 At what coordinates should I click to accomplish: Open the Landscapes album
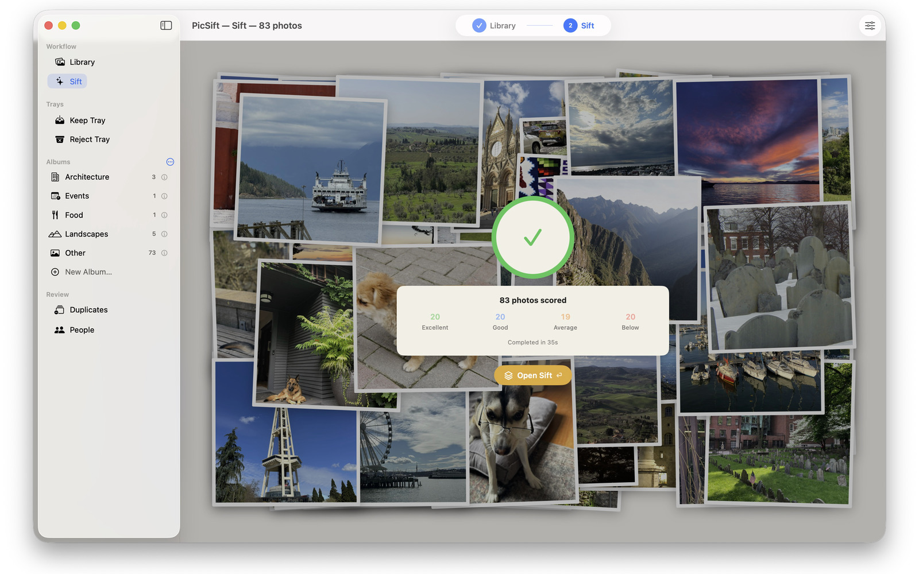coord(87,234)
